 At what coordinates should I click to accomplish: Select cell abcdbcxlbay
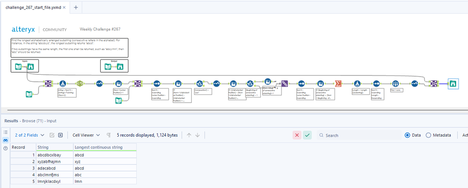pos(54,155)
